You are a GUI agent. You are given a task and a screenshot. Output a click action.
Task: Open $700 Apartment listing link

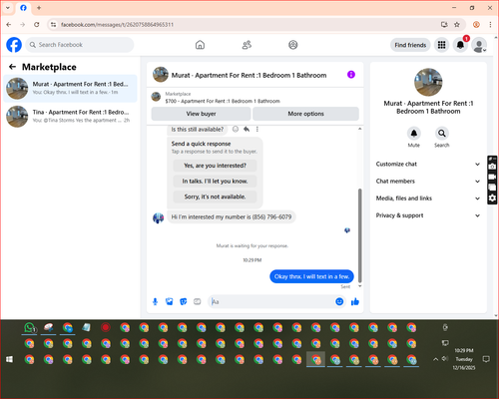click(223, 101)
